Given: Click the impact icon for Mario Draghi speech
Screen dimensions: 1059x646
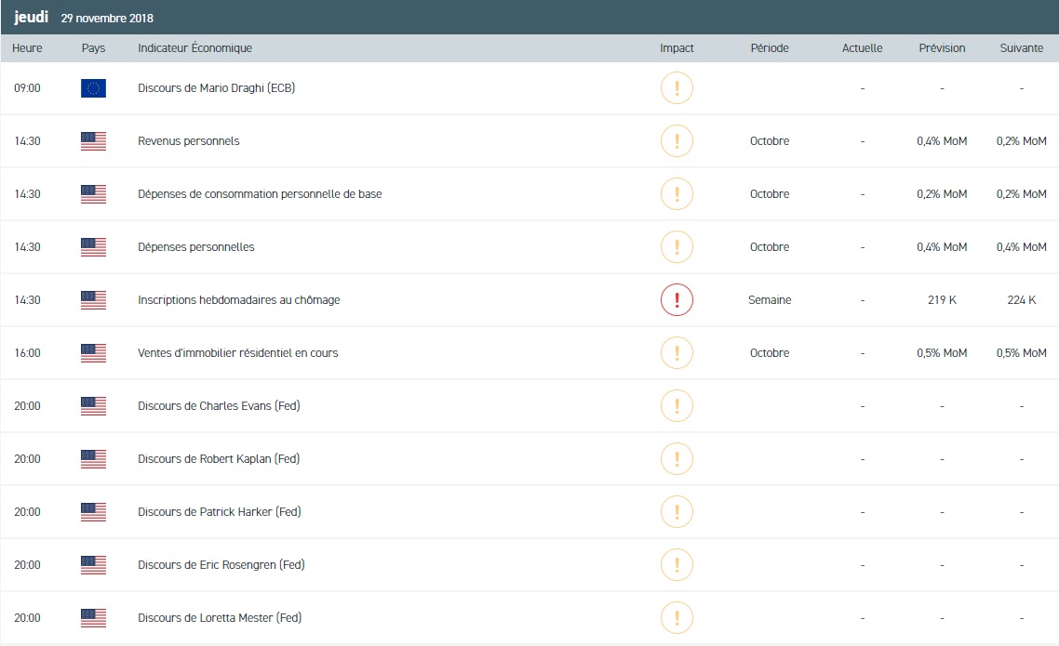Looking at the screenshot, I should tap(677, 88).
